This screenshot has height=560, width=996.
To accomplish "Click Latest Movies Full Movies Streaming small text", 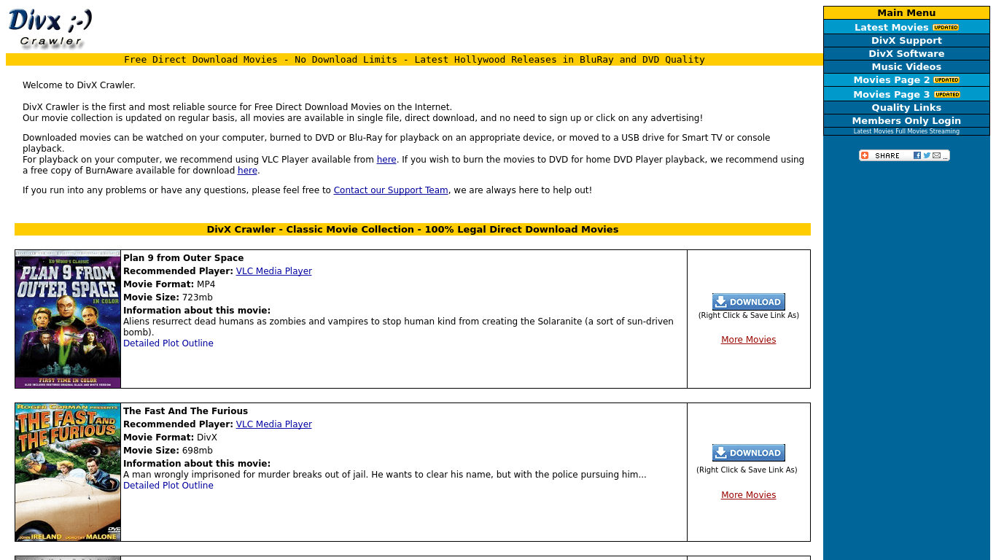I will [906, 131].
